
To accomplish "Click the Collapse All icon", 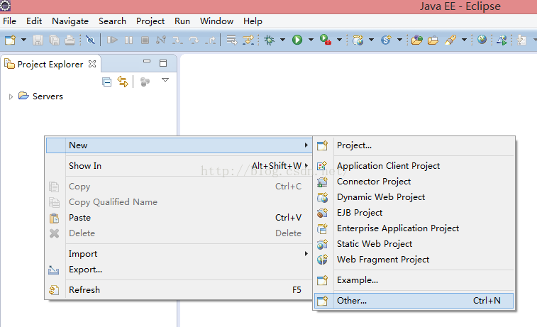I will [x=107, y=82].
